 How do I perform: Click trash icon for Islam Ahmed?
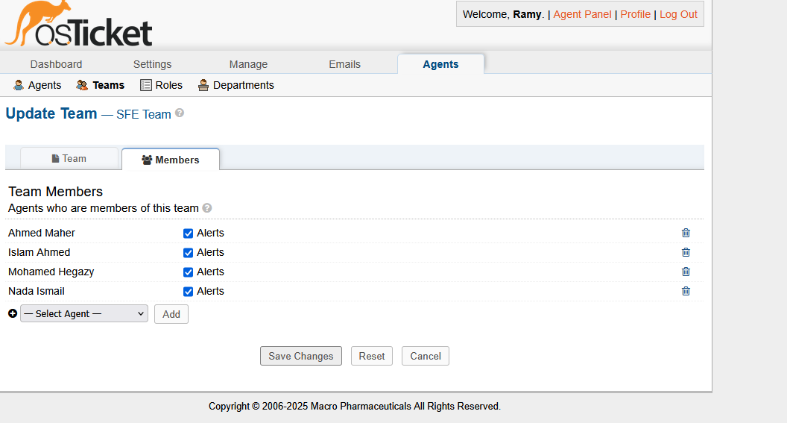click(x=686, y=252)
